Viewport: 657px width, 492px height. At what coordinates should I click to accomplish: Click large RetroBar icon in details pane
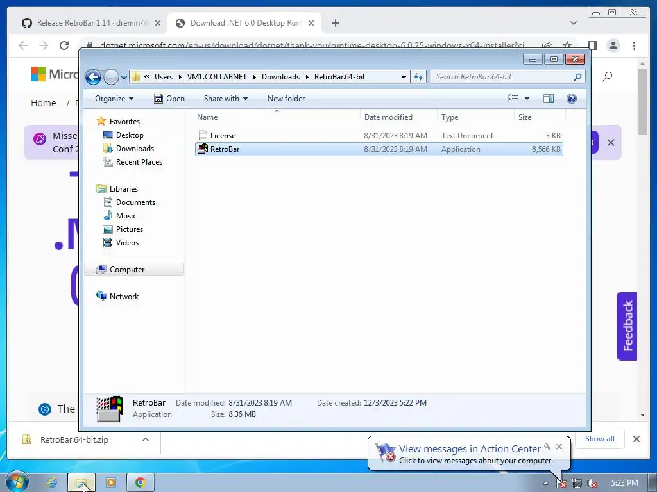coord(109,409)
